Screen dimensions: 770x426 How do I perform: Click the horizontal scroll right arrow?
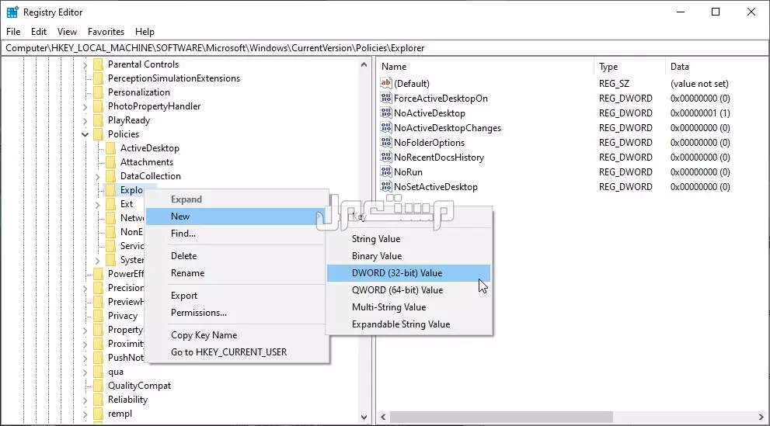tap(761, 417)
